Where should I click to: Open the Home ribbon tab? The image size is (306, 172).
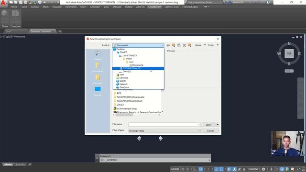[x=14, y=7]
